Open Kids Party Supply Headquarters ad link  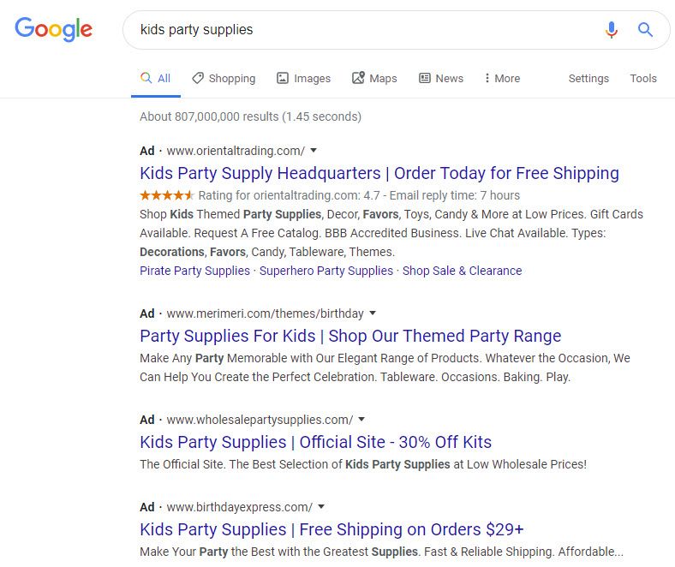(x=379, y=173)
